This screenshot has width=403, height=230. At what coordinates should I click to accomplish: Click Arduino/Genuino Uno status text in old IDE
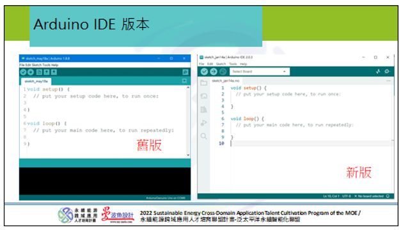coord(166,198)
